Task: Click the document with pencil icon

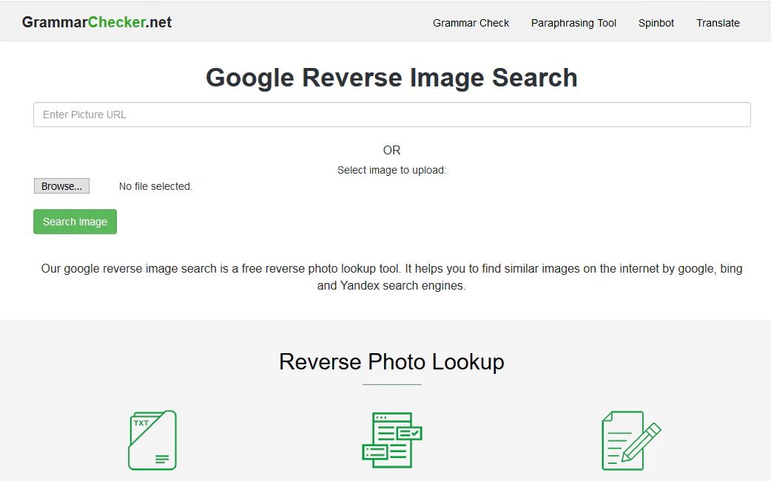Action: click(631, 441)
